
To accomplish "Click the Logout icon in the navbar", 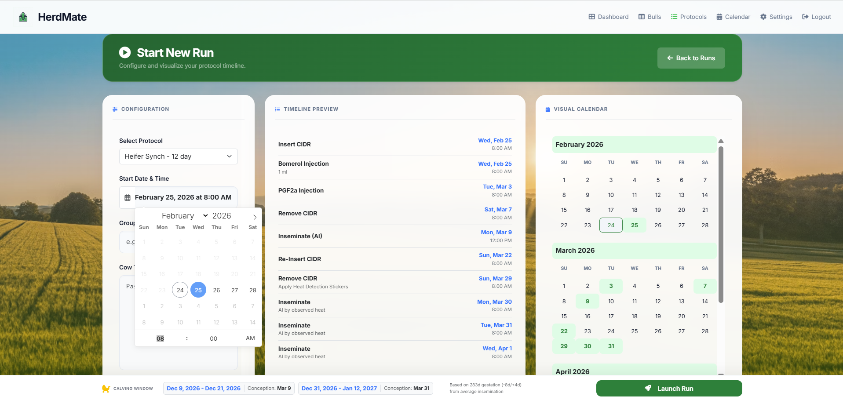I will pos(804,17).
